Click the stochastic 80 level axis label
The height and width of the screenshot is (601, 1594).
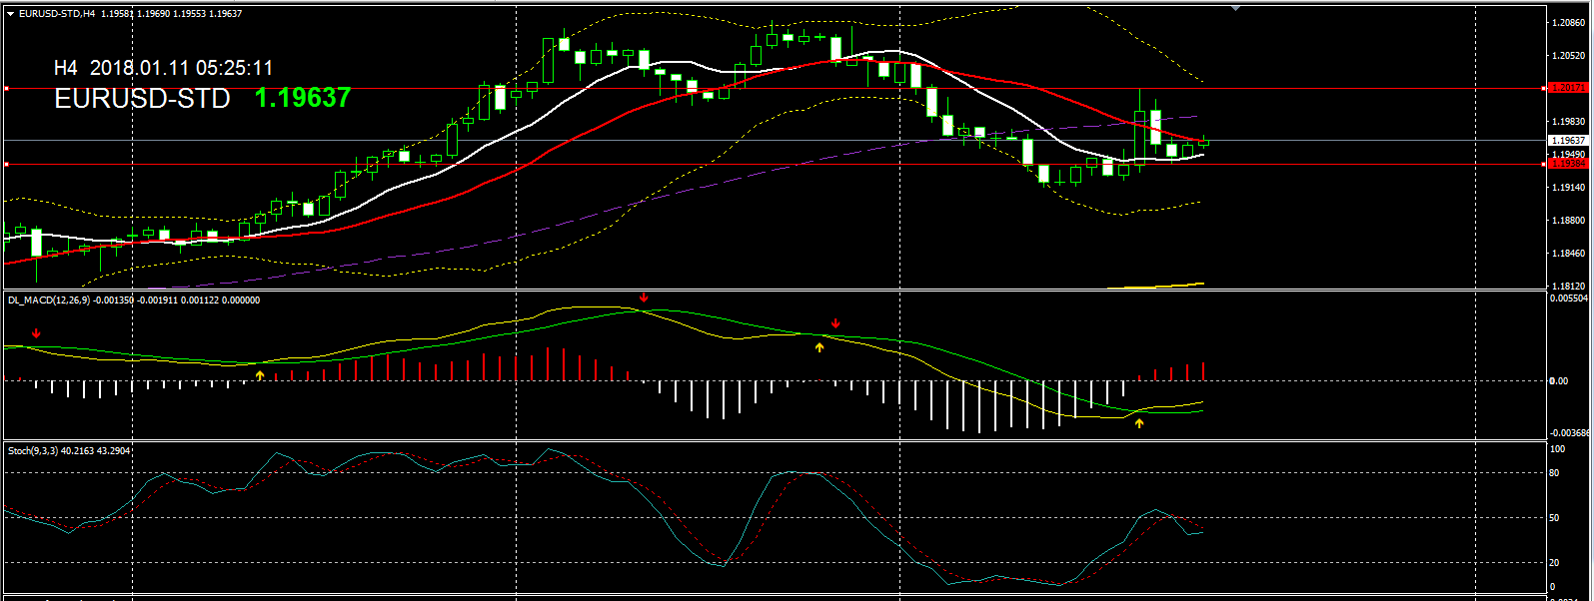point(1556,473)
